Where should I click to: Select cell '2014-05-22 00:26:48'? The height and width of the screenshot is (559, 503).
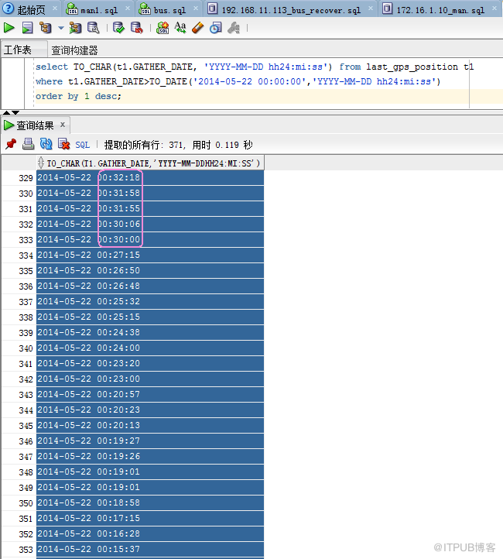click(150, 286)
